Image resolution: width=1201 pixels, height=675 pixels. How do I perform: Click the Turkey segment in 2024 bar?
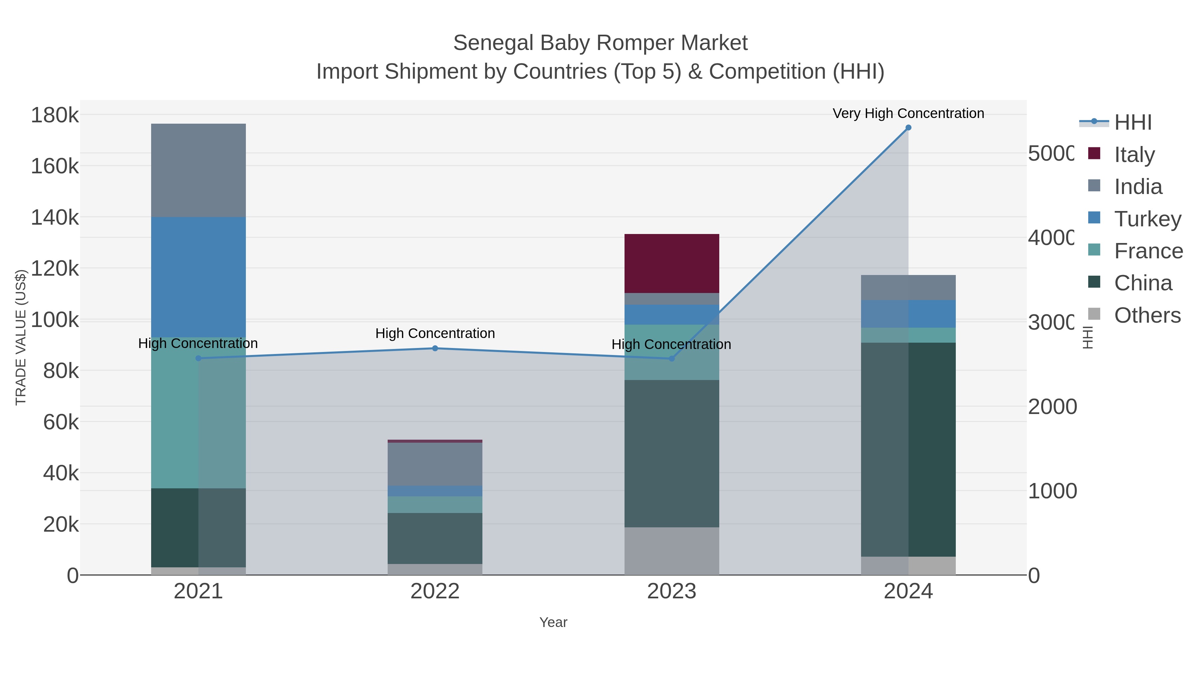908,314
